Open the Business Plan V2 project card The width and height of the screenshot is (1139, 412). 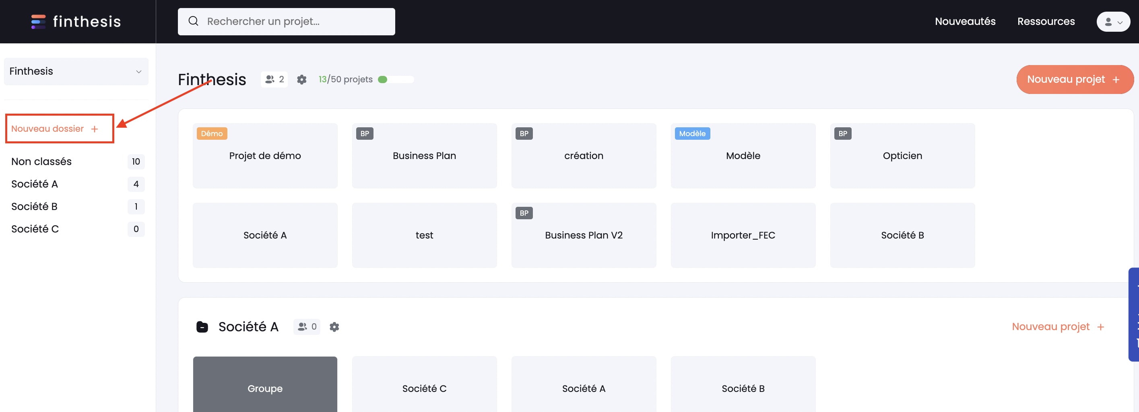point(584,235)
